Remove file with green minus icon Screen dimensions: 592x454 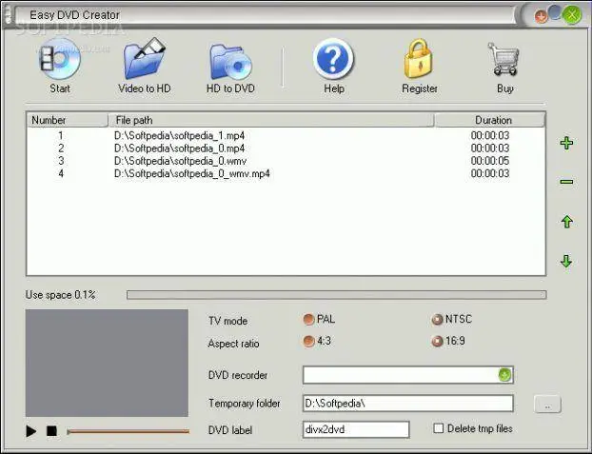pos(566,182)
